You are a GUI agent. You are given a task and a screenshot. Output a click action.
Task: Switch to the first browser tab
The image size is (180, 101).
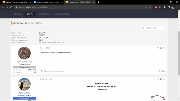[x=17, y=2]
